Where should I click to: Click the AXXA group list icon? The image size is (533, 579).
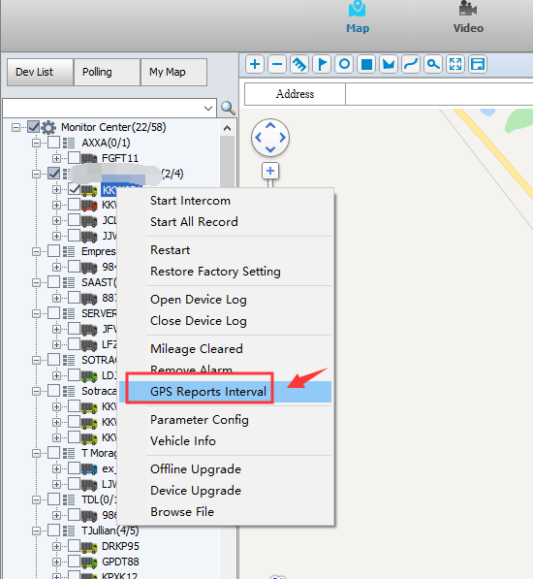(69, 143)
